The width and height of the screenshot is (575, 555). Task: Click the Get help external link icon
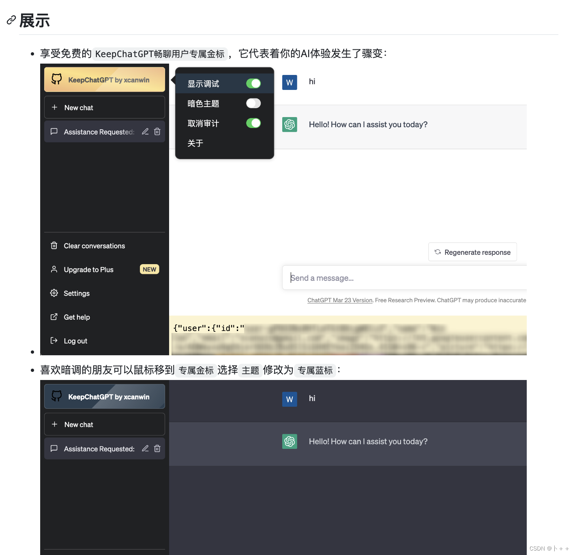tap(54, 317)
